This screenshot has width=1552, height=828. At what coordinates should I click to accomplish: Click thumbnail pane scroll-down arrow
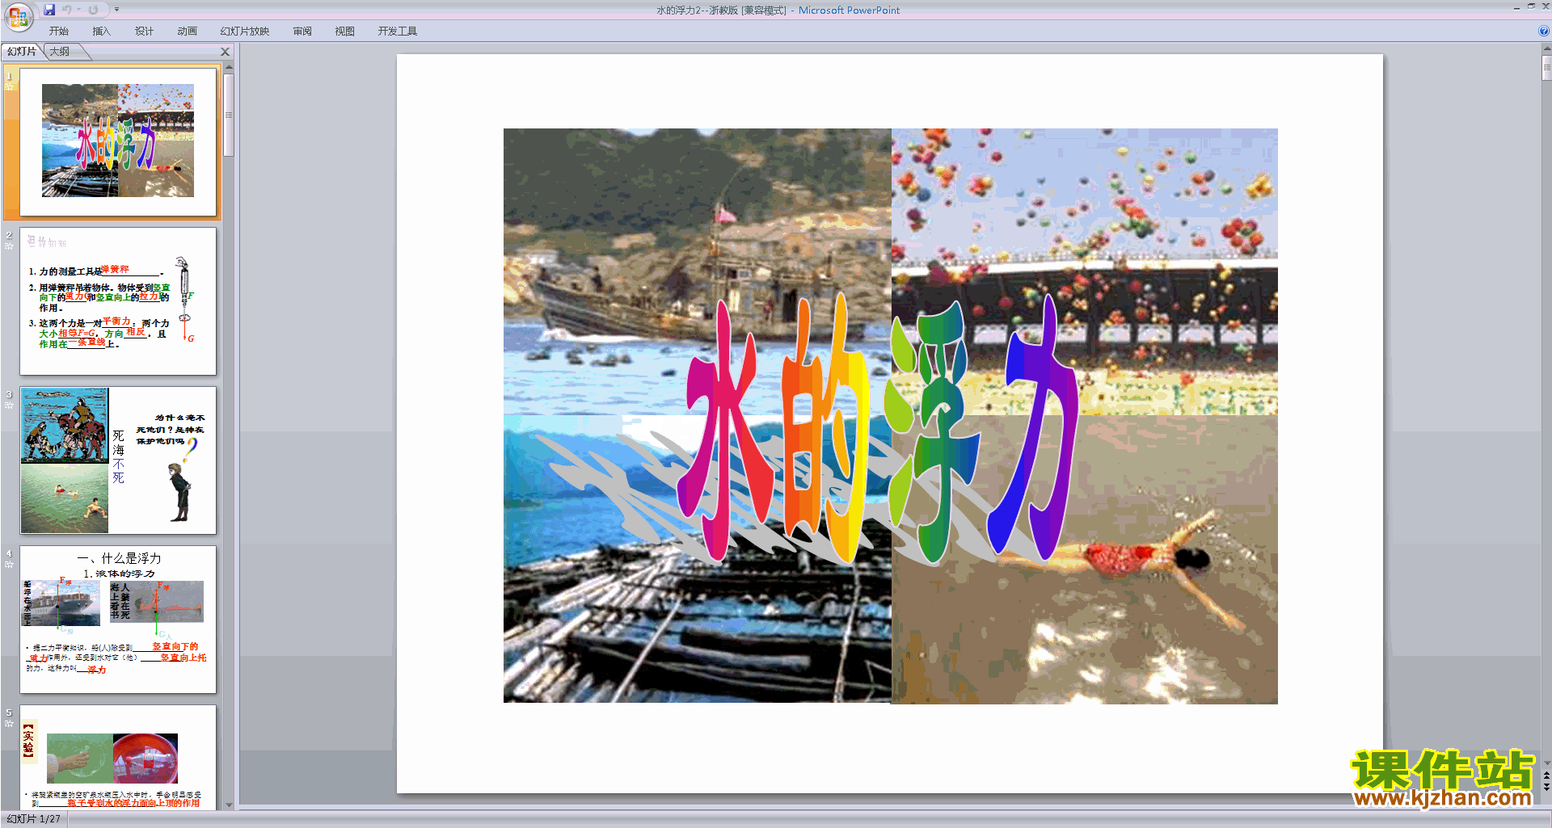pyautogui.click(x=229, y=805)
